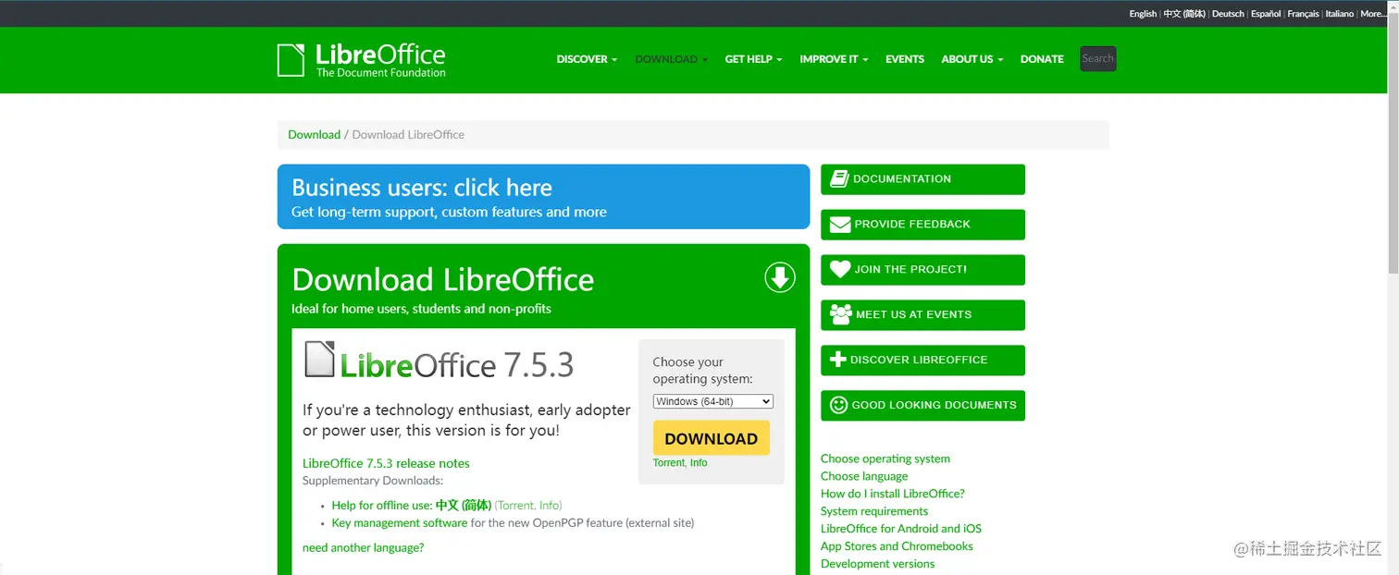Click the Choose language sidebar link
The height and width of the screenshot is (575, 1399).
click(x=864, y=476)
